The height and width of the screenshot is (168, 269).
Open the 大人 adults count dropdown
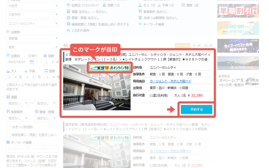(12, 77)
